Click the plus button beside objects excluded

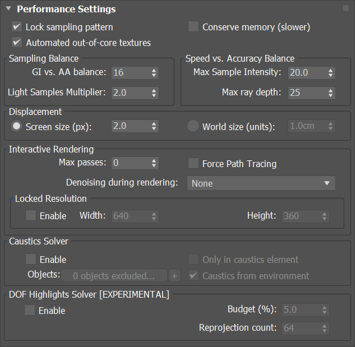[174, 275]
